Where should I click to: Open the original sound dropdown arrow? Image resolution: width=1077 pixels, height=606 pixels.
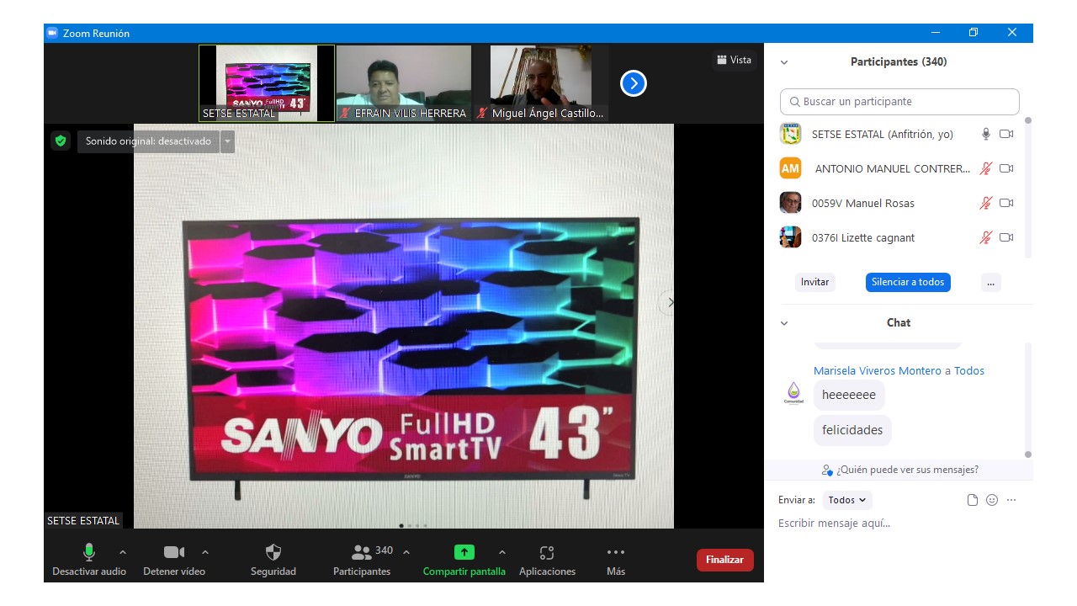(x=227, y=141)
